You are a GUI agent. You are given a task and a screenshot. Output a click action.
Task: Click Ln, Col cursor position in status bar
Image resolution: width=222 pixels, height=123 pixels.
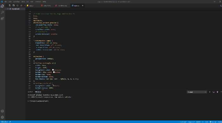183,122
